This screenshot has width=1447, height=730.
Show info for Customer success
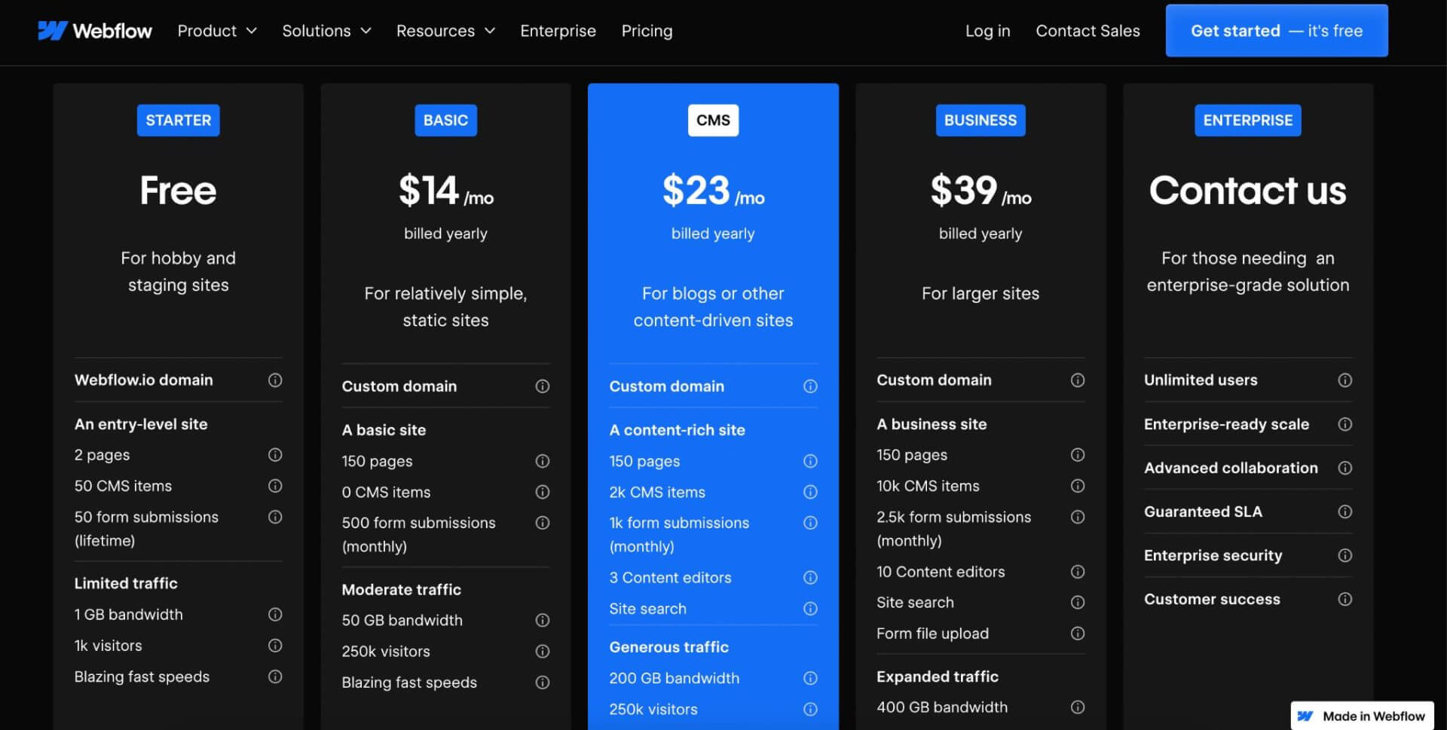point(1345,600)
